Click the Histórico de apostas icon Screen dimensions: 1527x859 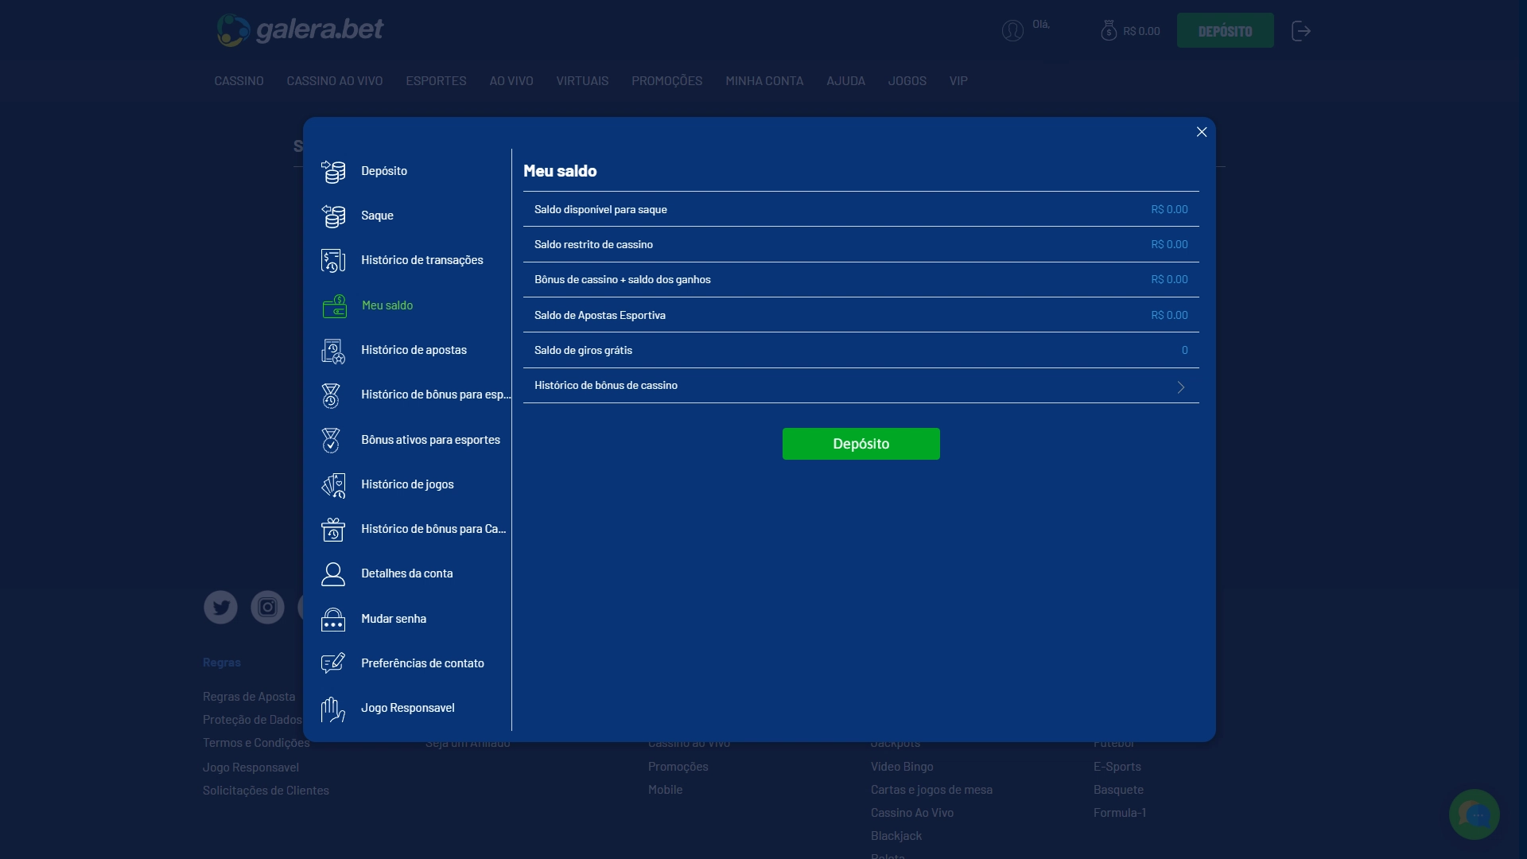(x=333, y=351)
